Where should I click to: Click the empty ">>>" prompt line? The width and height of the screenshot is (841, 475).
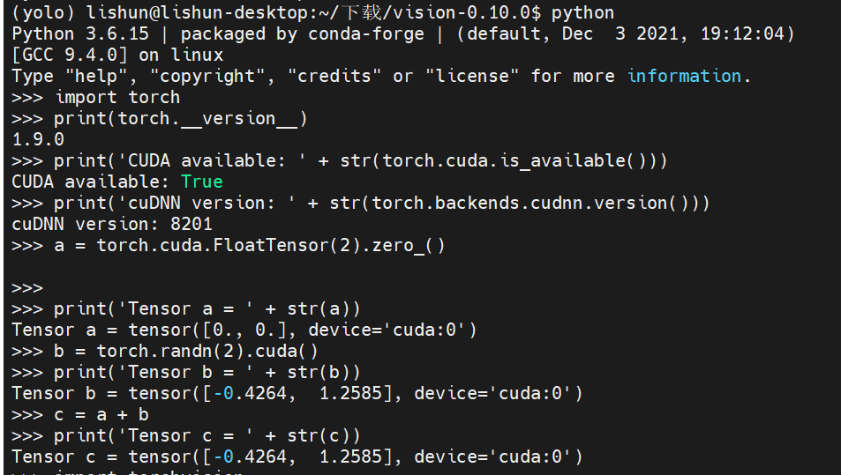pyautogui.click(x=27, y=287)
